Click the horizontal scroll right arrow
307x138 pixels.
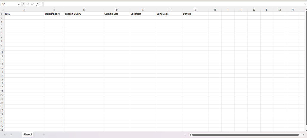pyautogui.click(x=303, y=135)
